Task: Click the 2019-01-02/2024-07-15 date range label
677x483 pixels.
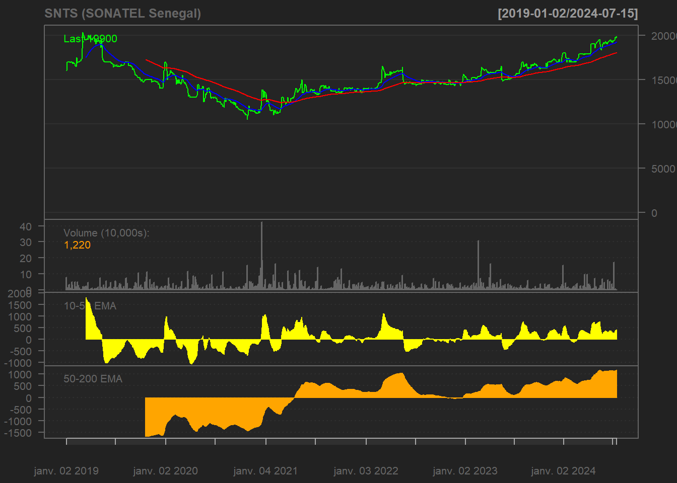Action: 567,14
